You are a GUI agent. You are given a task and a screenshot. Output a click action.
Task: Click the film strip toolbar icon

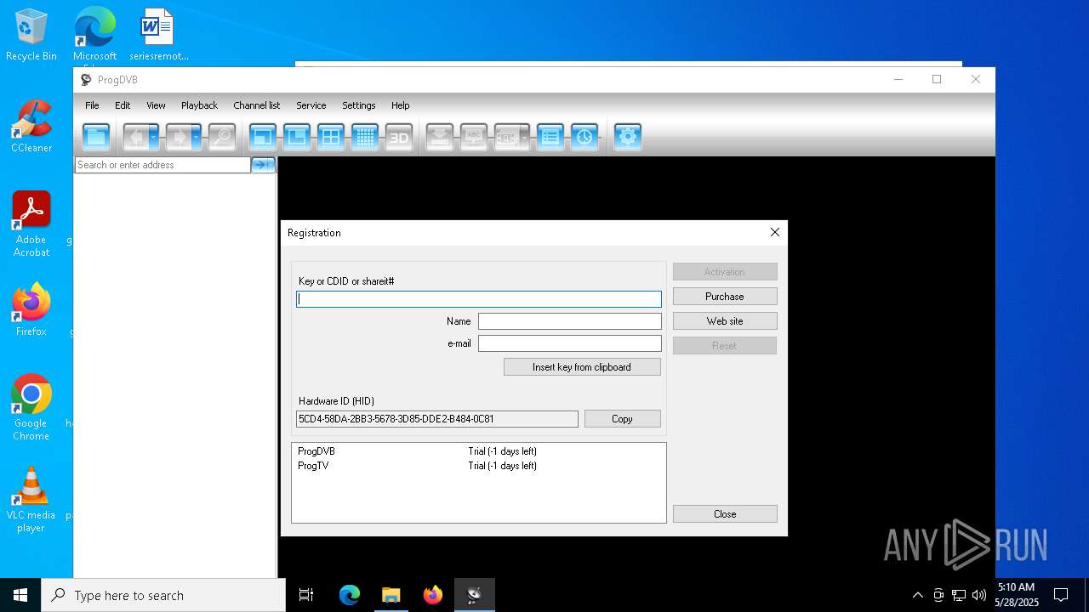click(x=507, y=137)
